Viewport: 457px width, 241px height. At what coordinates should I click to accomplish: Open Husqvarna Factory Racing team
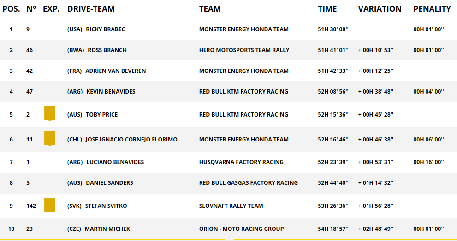pos(241,162)
